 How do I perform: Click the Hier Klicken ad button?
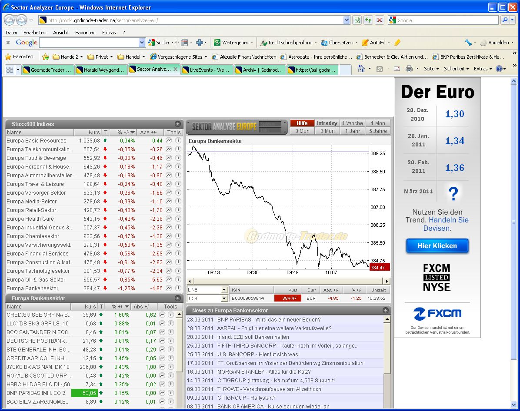[437, 245]
